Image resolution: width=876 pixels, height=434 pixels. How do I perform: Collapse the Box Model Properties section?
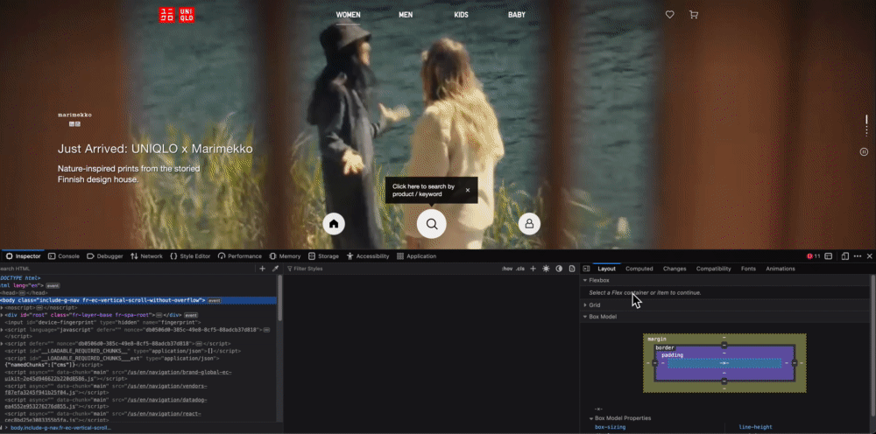coord(591,418)
